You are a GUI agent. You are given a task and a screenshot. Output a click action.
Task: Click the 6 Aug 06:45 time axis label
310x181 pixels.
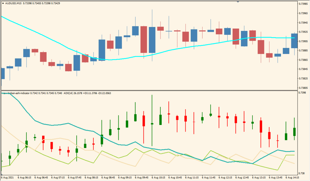tap(41, 178)
